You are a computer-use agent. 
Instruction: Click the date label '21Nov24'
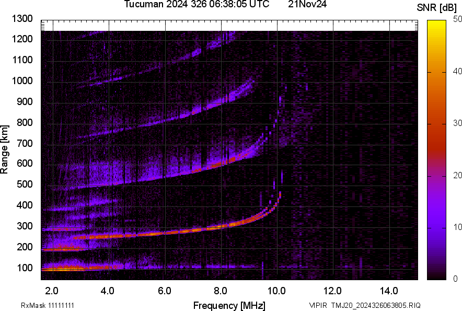click(307, 4)
